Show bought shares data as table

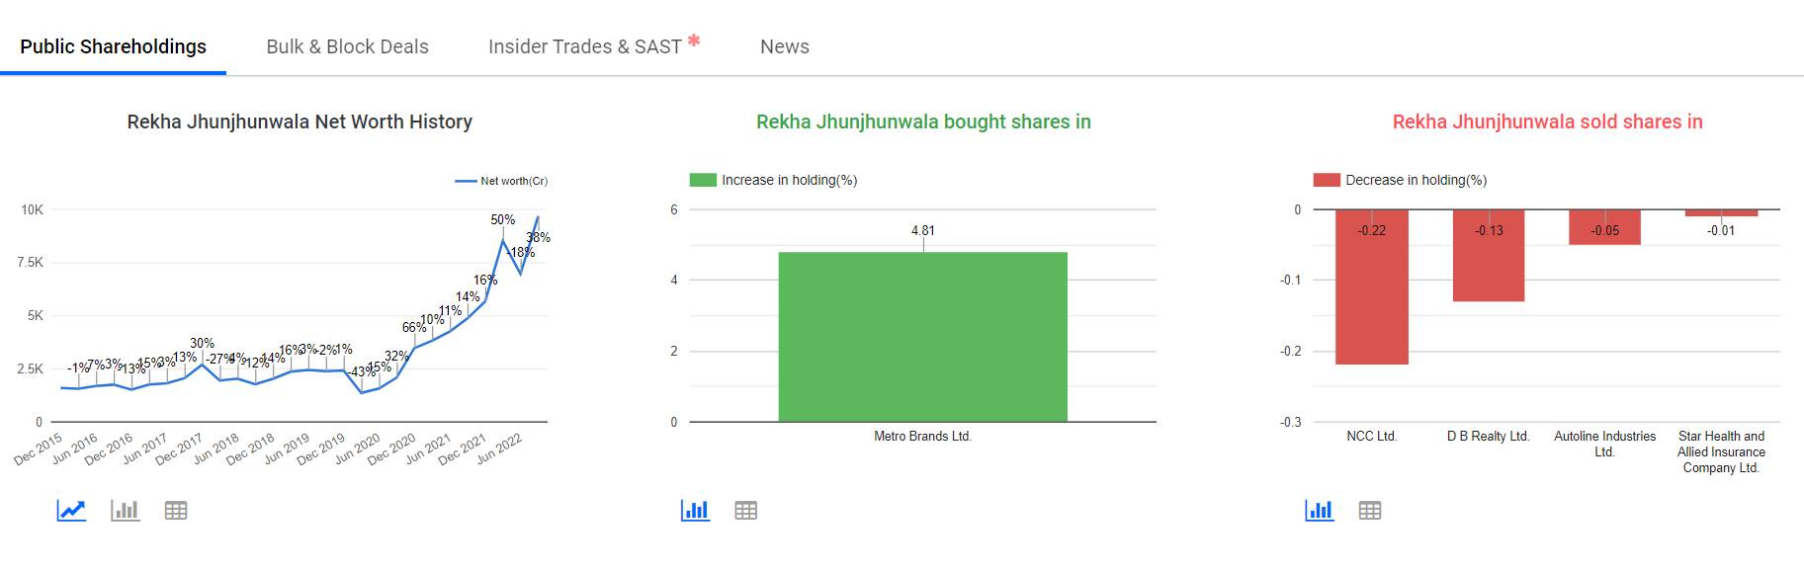(746, 511)
